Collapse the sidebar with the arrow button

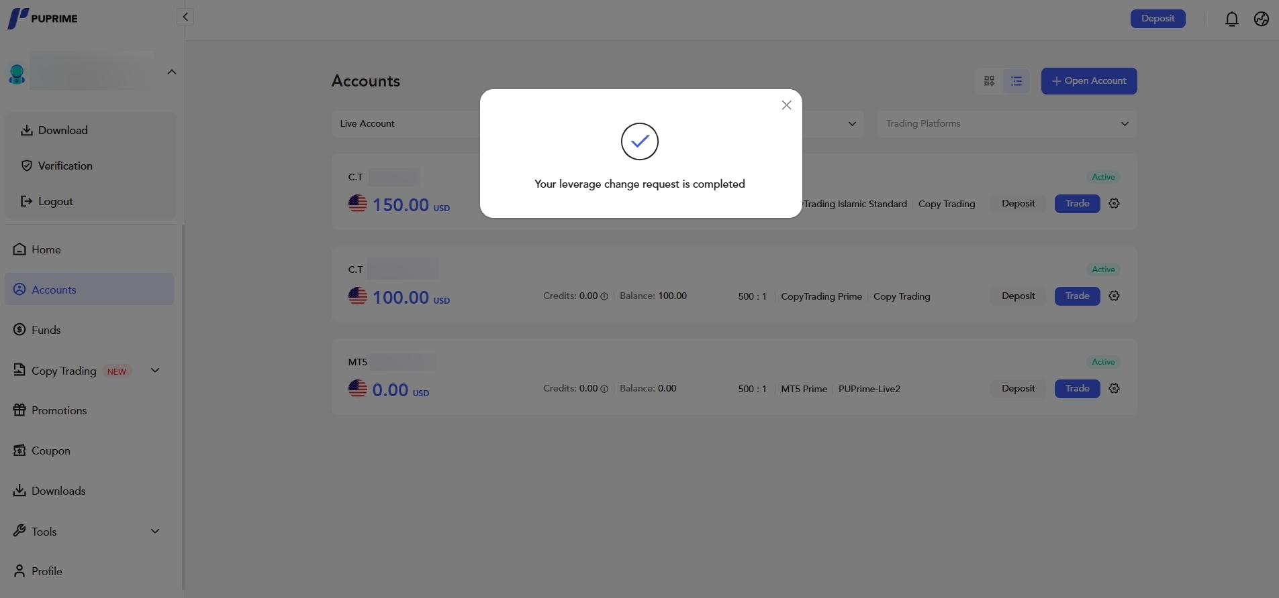[x=185, y=17]
